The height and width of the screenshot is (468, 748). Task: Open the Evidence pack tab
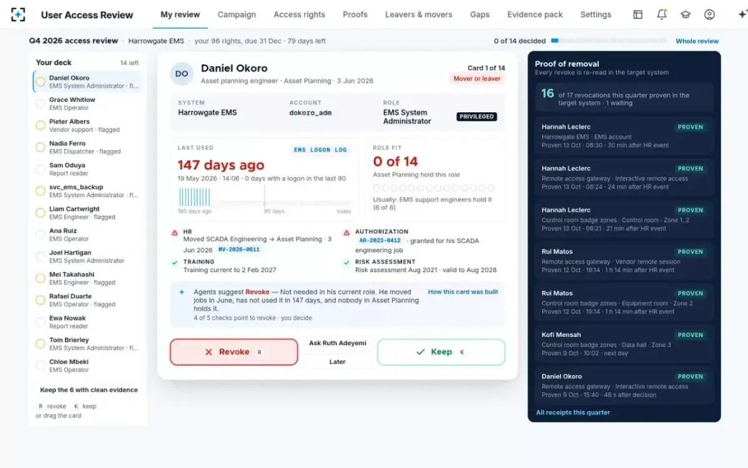pos(535,14)
